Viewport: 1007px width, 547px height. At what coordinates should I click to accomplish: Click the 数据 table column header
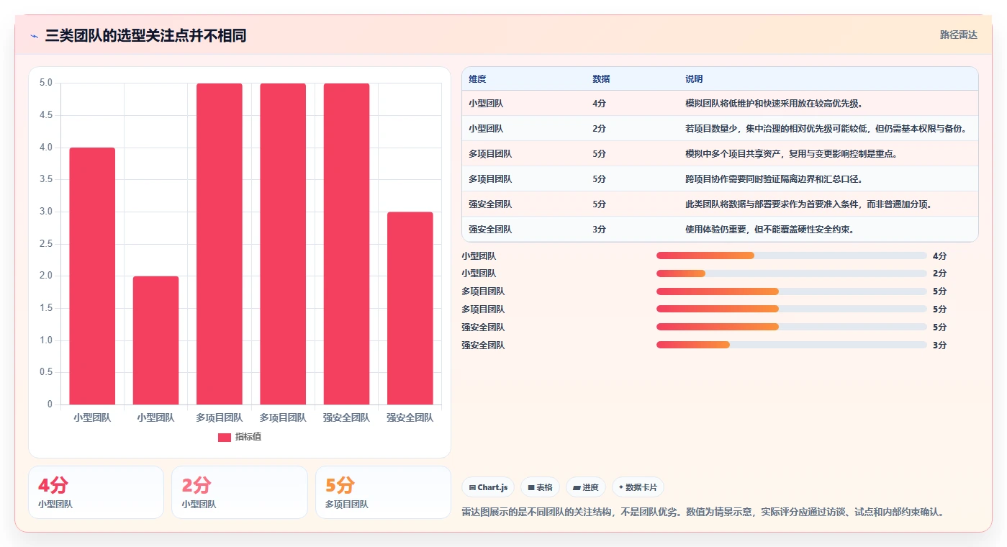(x=601, y=79)
